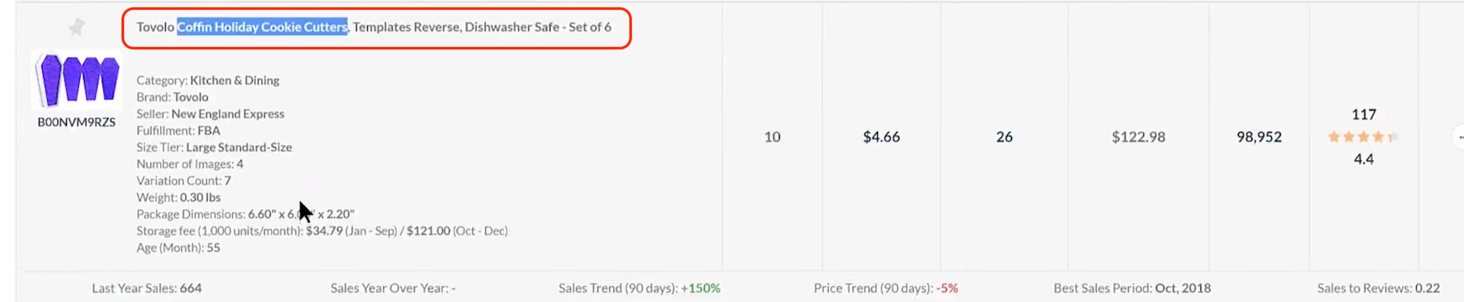Click the Sales to Reviews 0.22 figure

coord(1427,288)
